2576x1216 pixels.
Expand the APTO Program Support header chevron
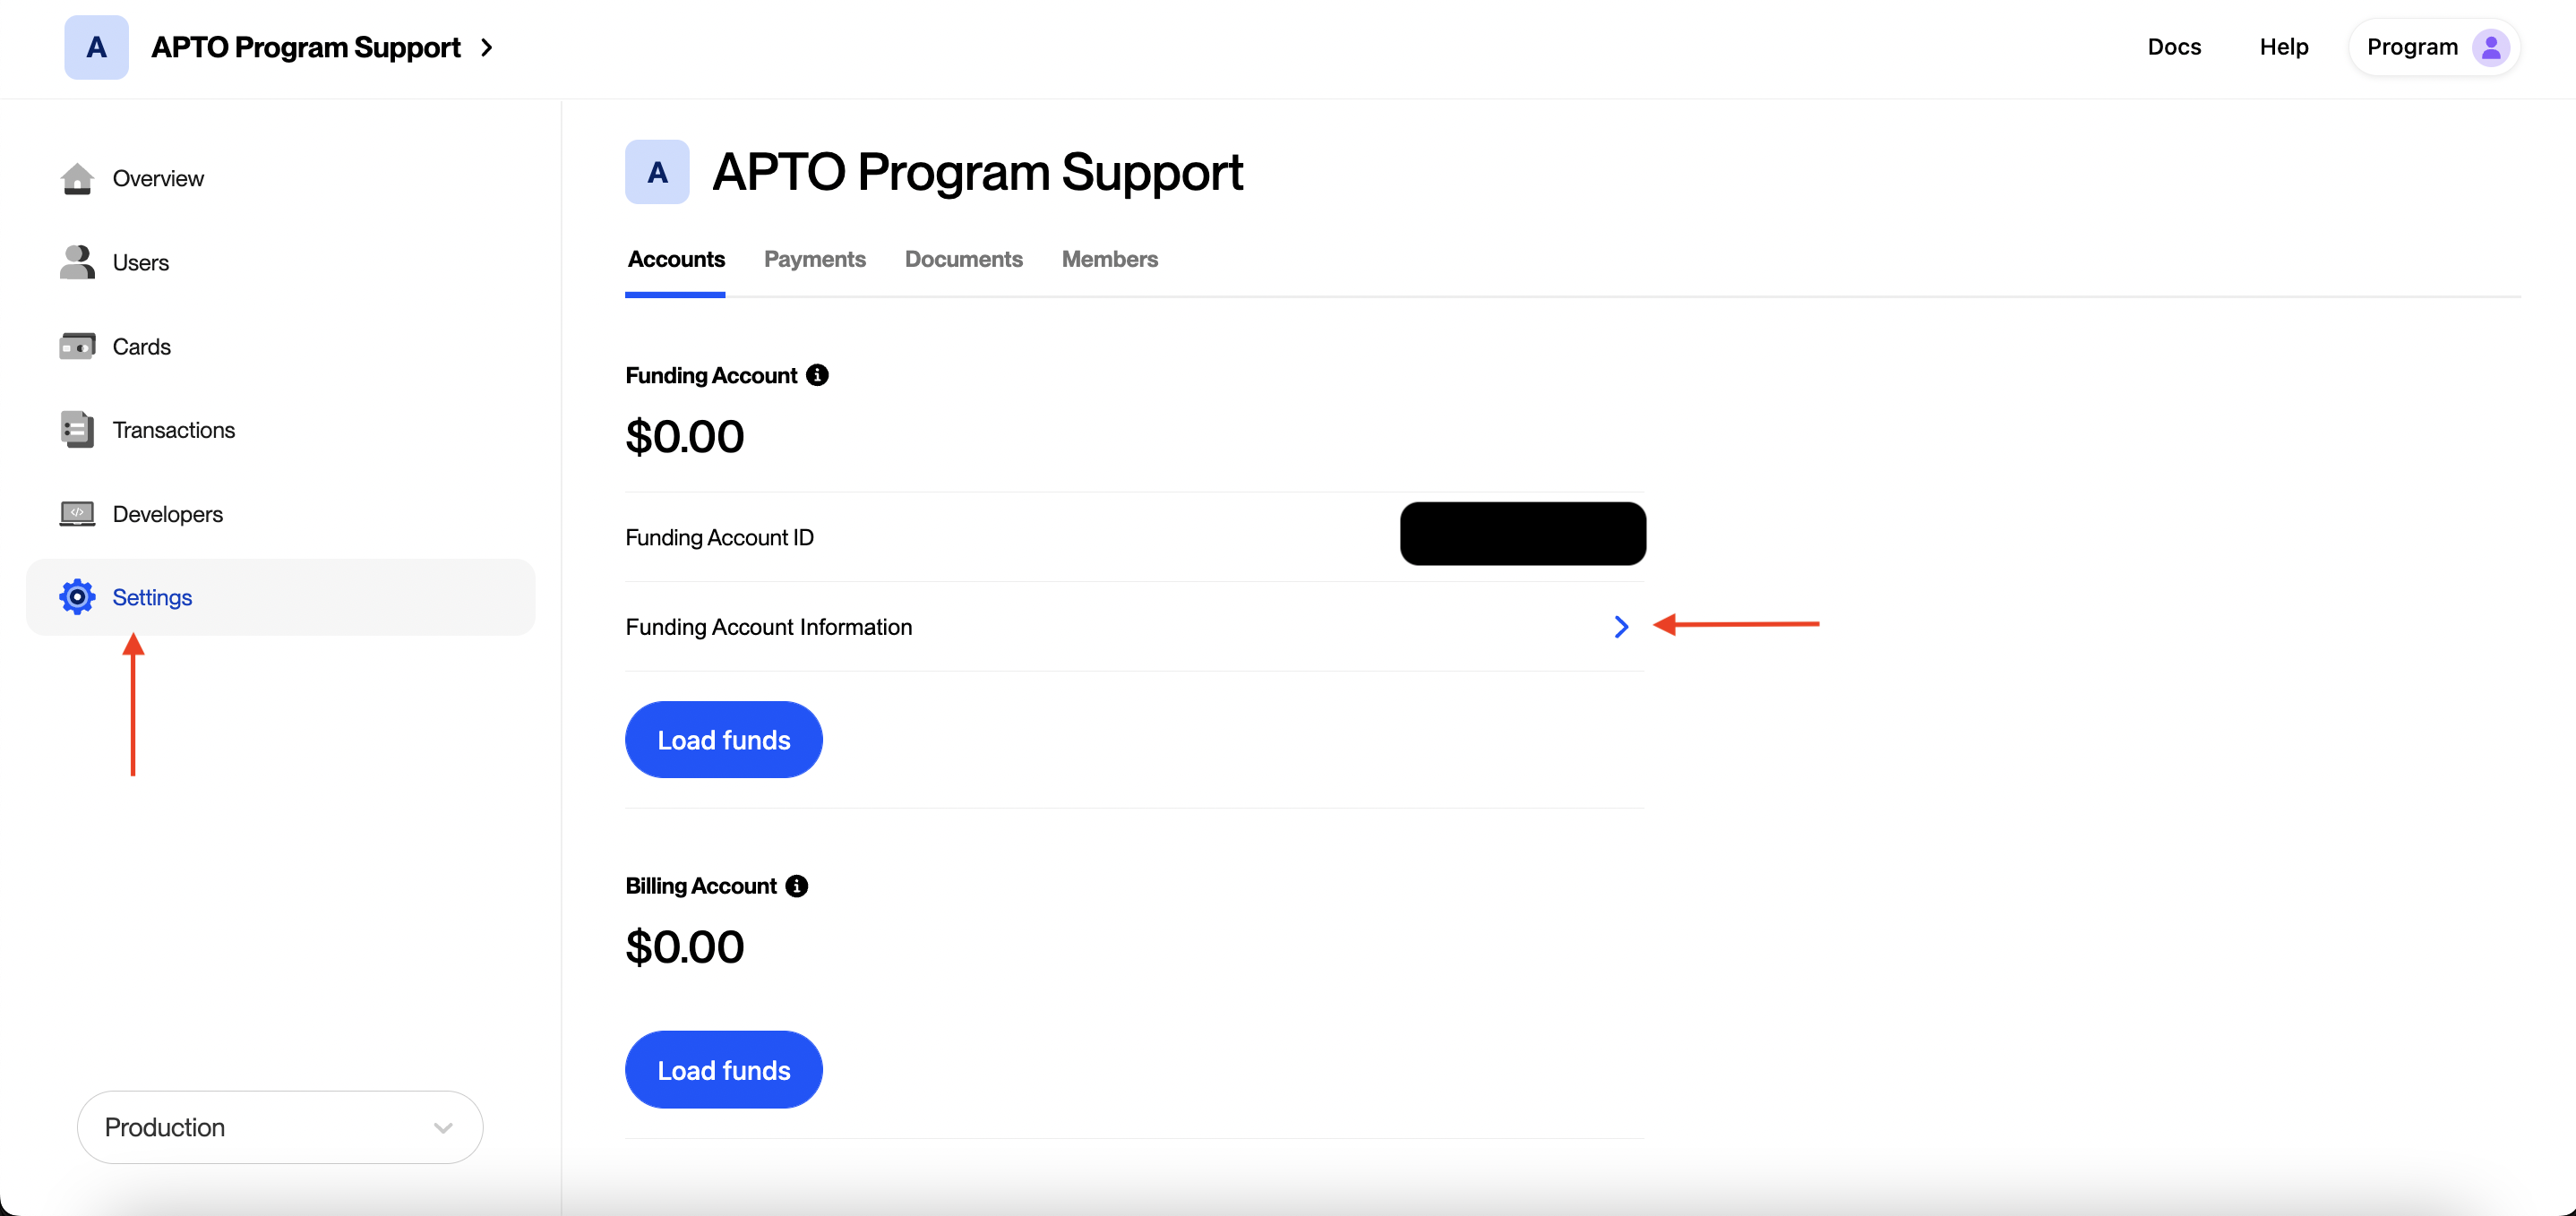tap(487, 47)
